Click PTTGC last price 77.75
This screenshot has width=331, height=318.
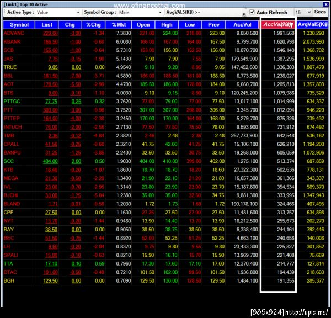51,102
